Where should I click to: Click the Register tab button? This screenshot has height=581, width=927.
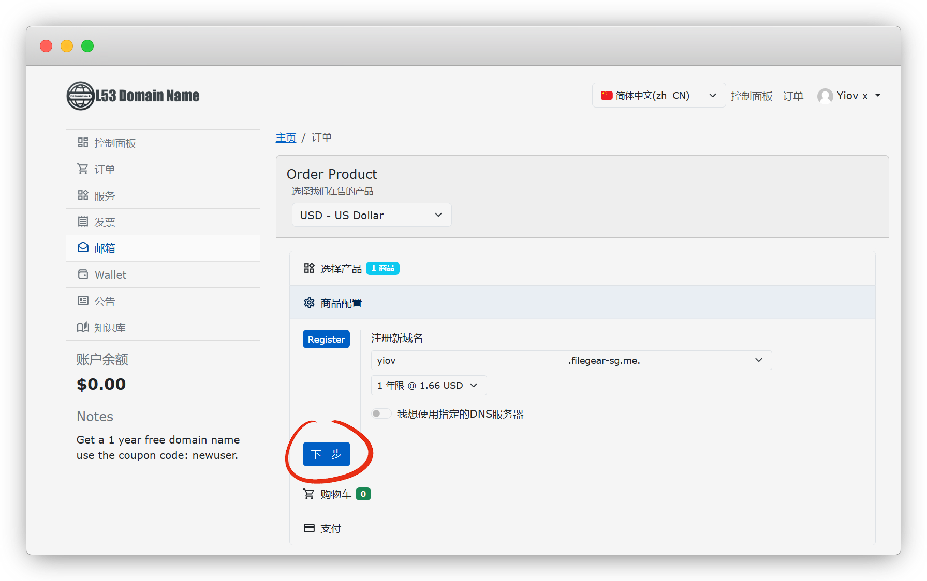(x=326, y=340)
